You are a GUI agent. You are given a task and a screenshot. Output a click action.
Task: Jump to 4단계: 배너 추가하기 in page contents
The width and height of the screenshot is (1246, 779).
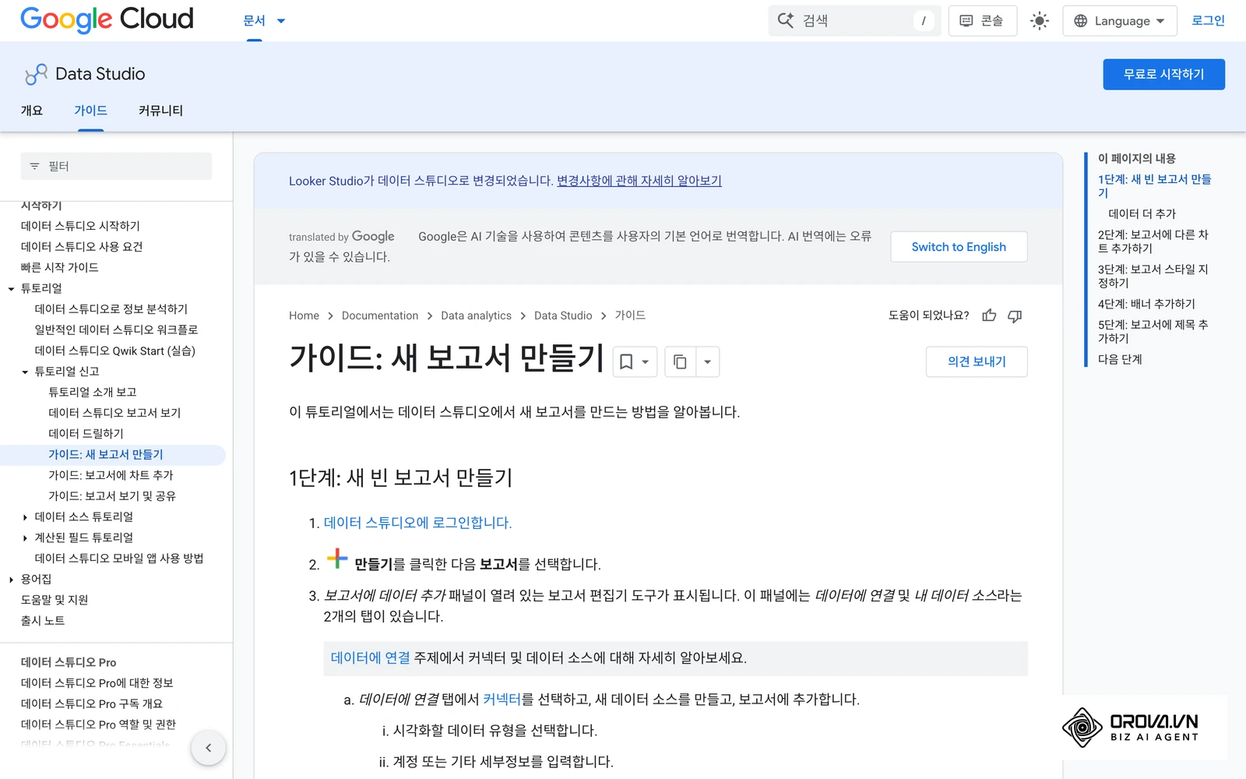click(1146, 304)
